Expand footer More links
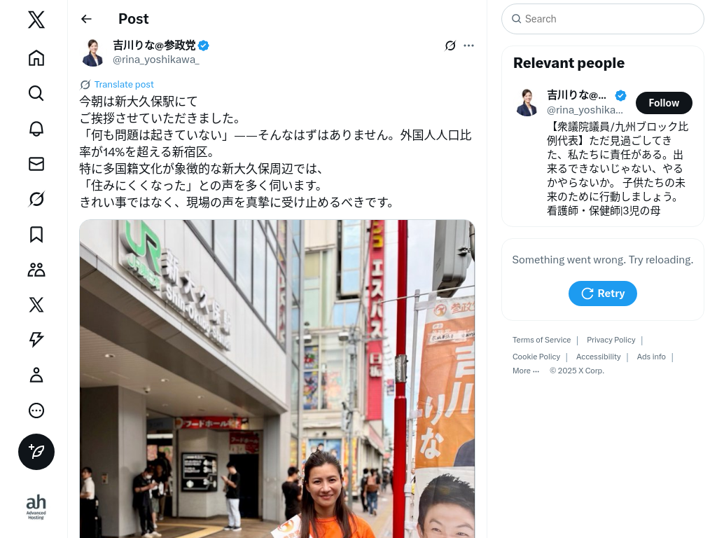Screen dimensions: 717x538 click(x=525, y=371)
